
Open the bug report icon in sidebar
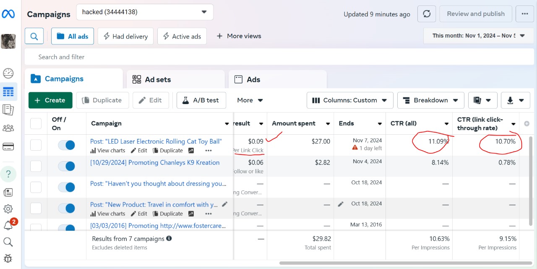coord(8,258)
